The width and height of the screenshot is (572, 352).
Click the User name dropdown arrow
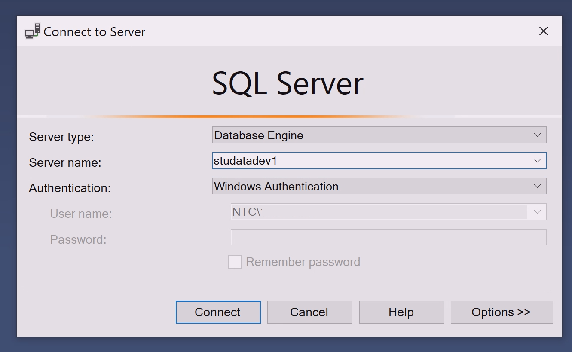pos(537,211)
